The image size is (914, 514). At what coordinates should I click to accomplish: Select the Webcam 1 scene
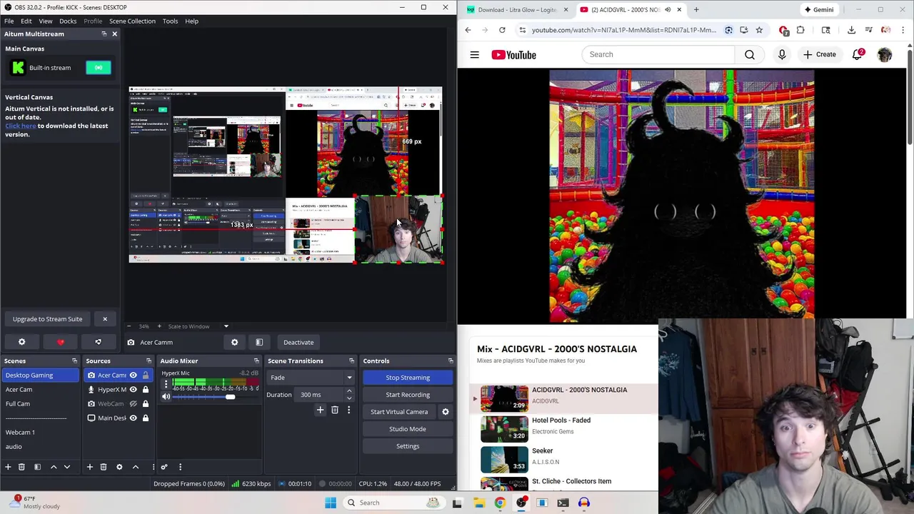(x=40, y=432)
